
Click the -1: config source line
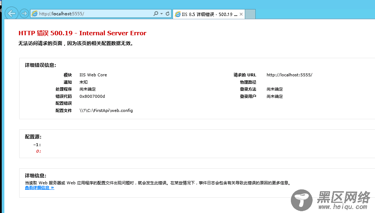point(37,145)
